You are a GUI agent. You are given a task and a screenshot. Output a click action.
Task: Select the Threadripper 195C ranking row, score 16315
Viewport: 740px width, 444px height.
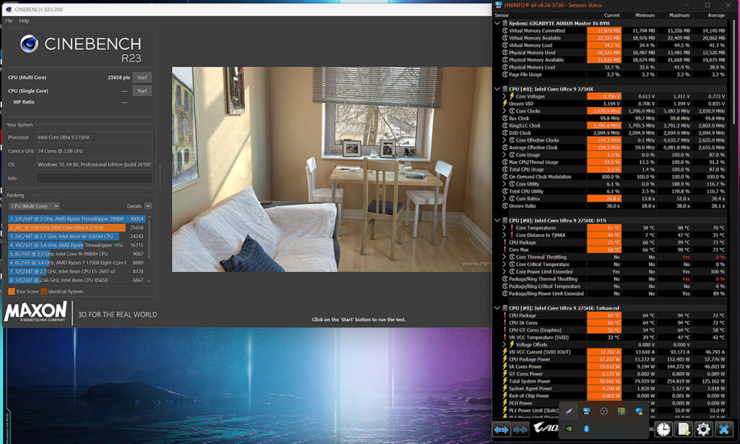point(77,245)
